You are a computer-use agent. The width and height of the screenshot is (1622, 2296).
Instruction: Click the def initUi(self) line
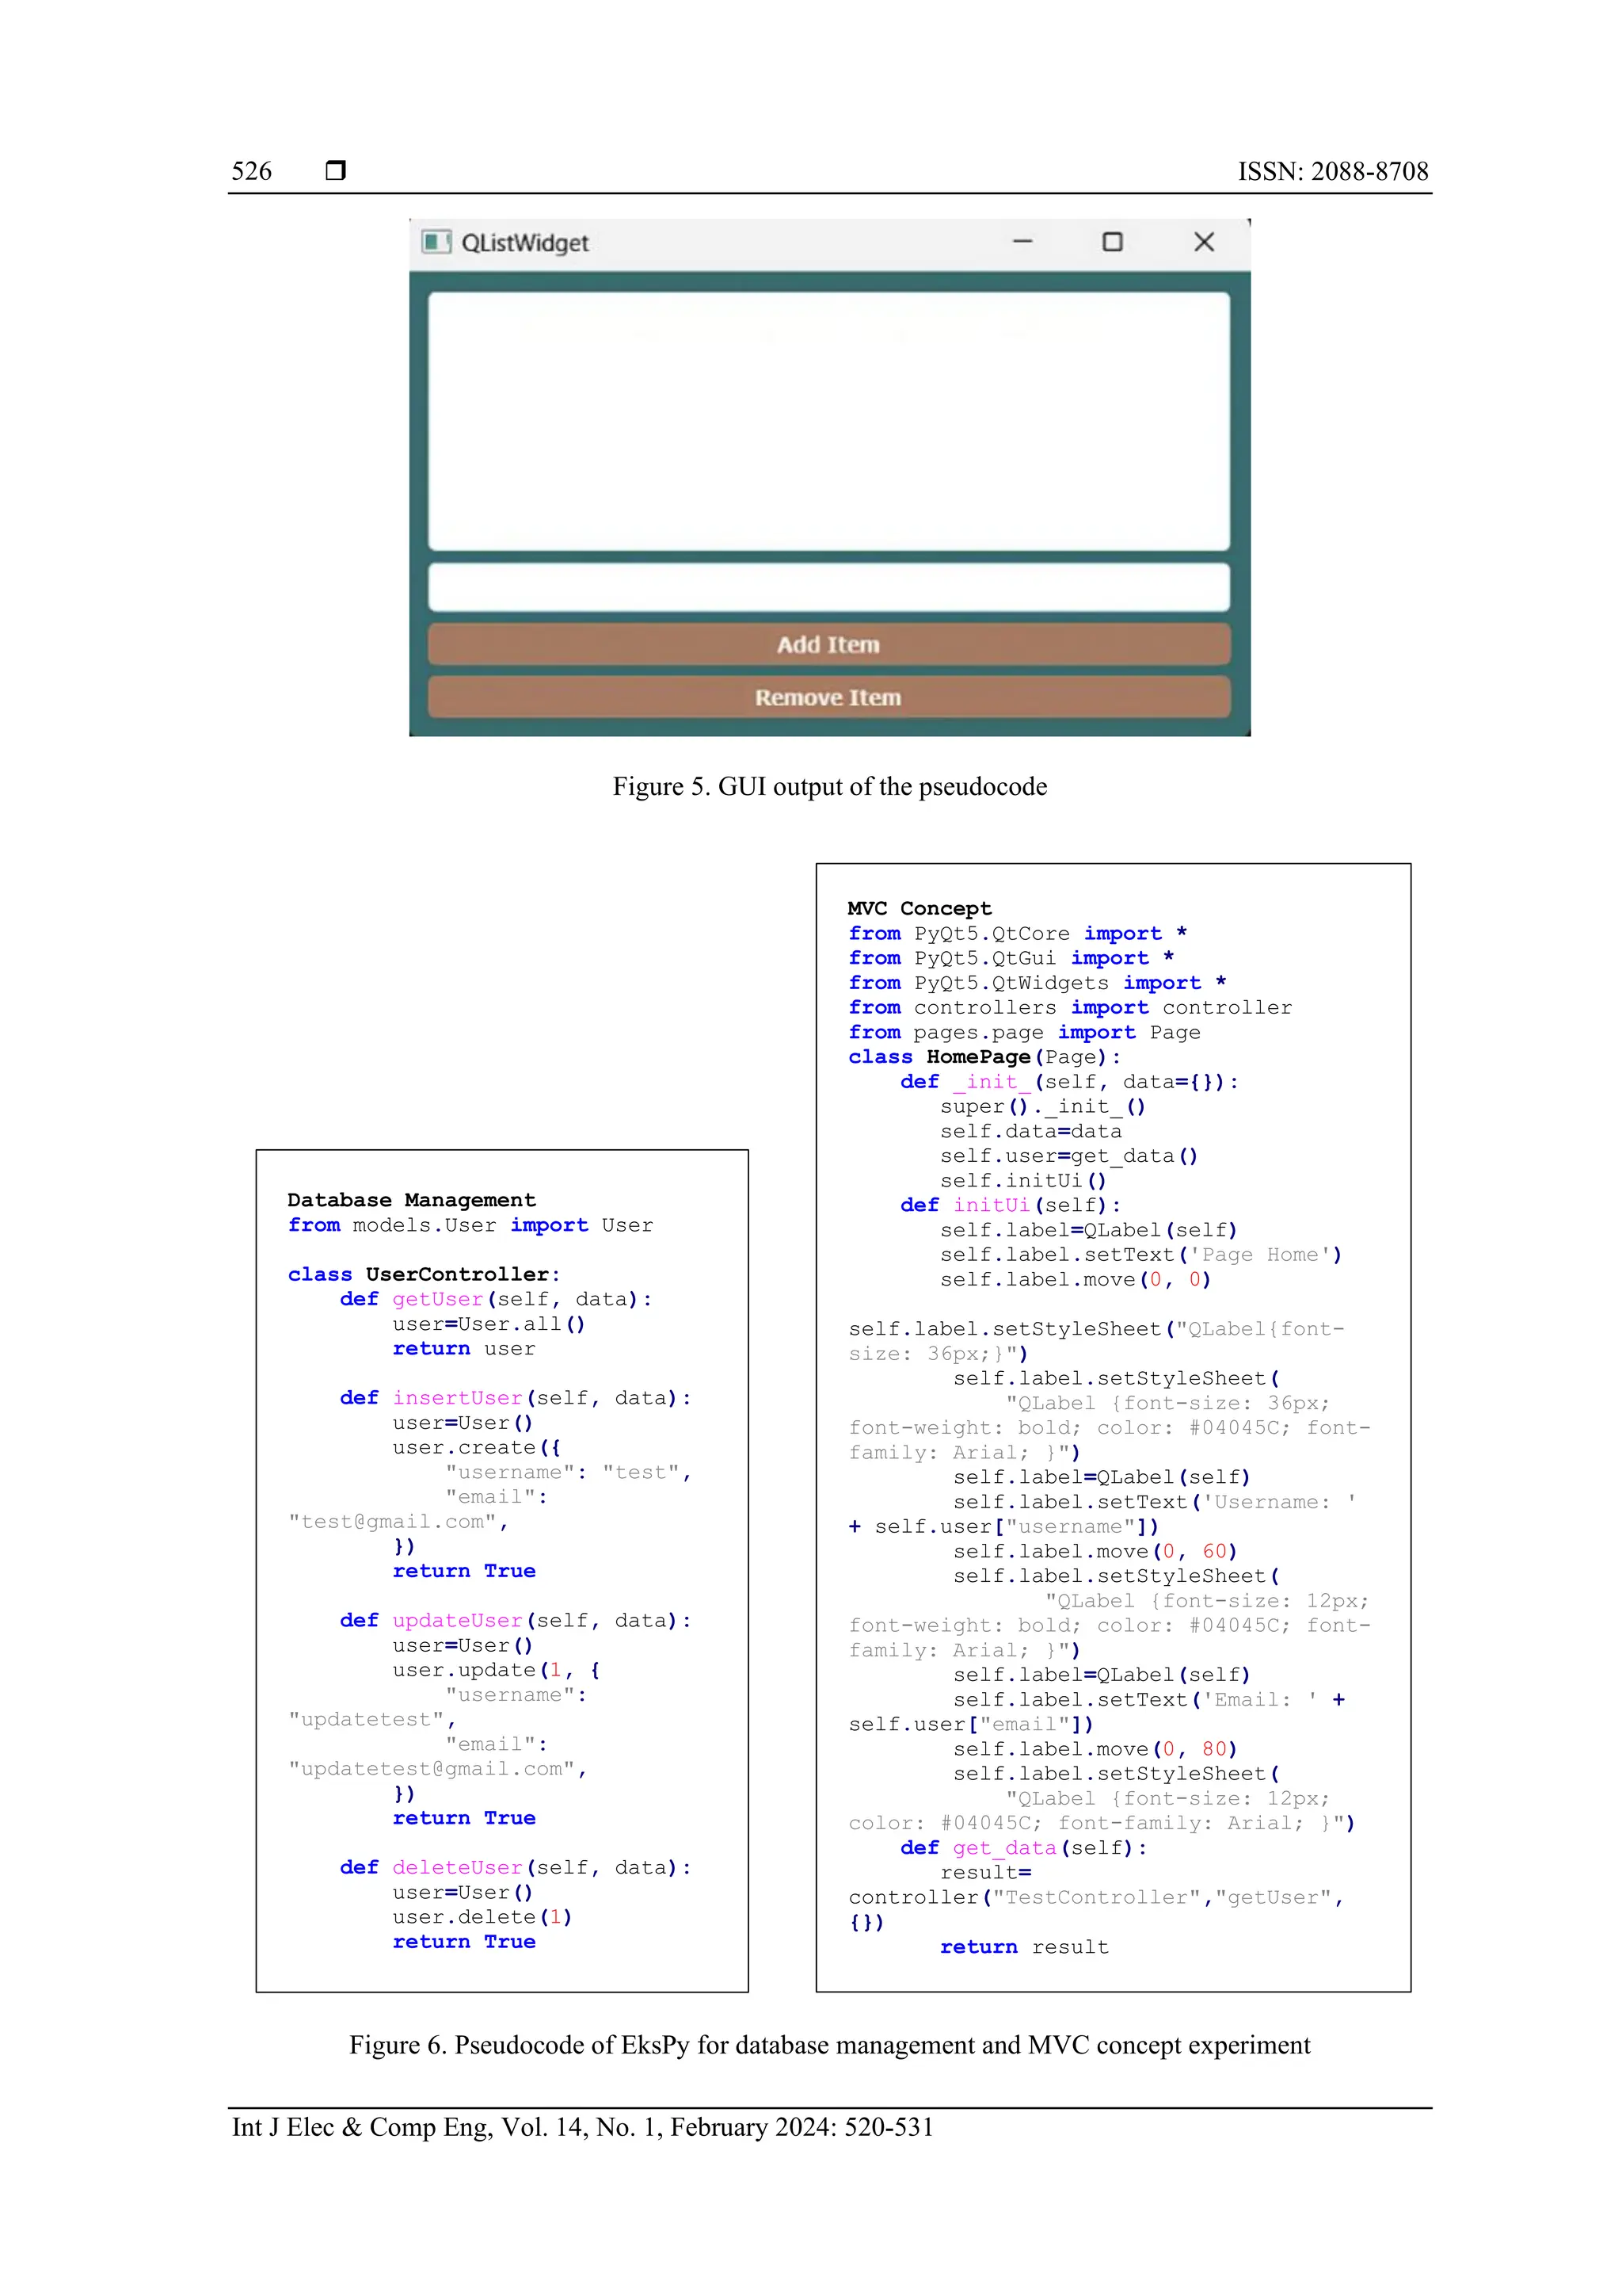pyautogui.click(x=1011, y=1205)
